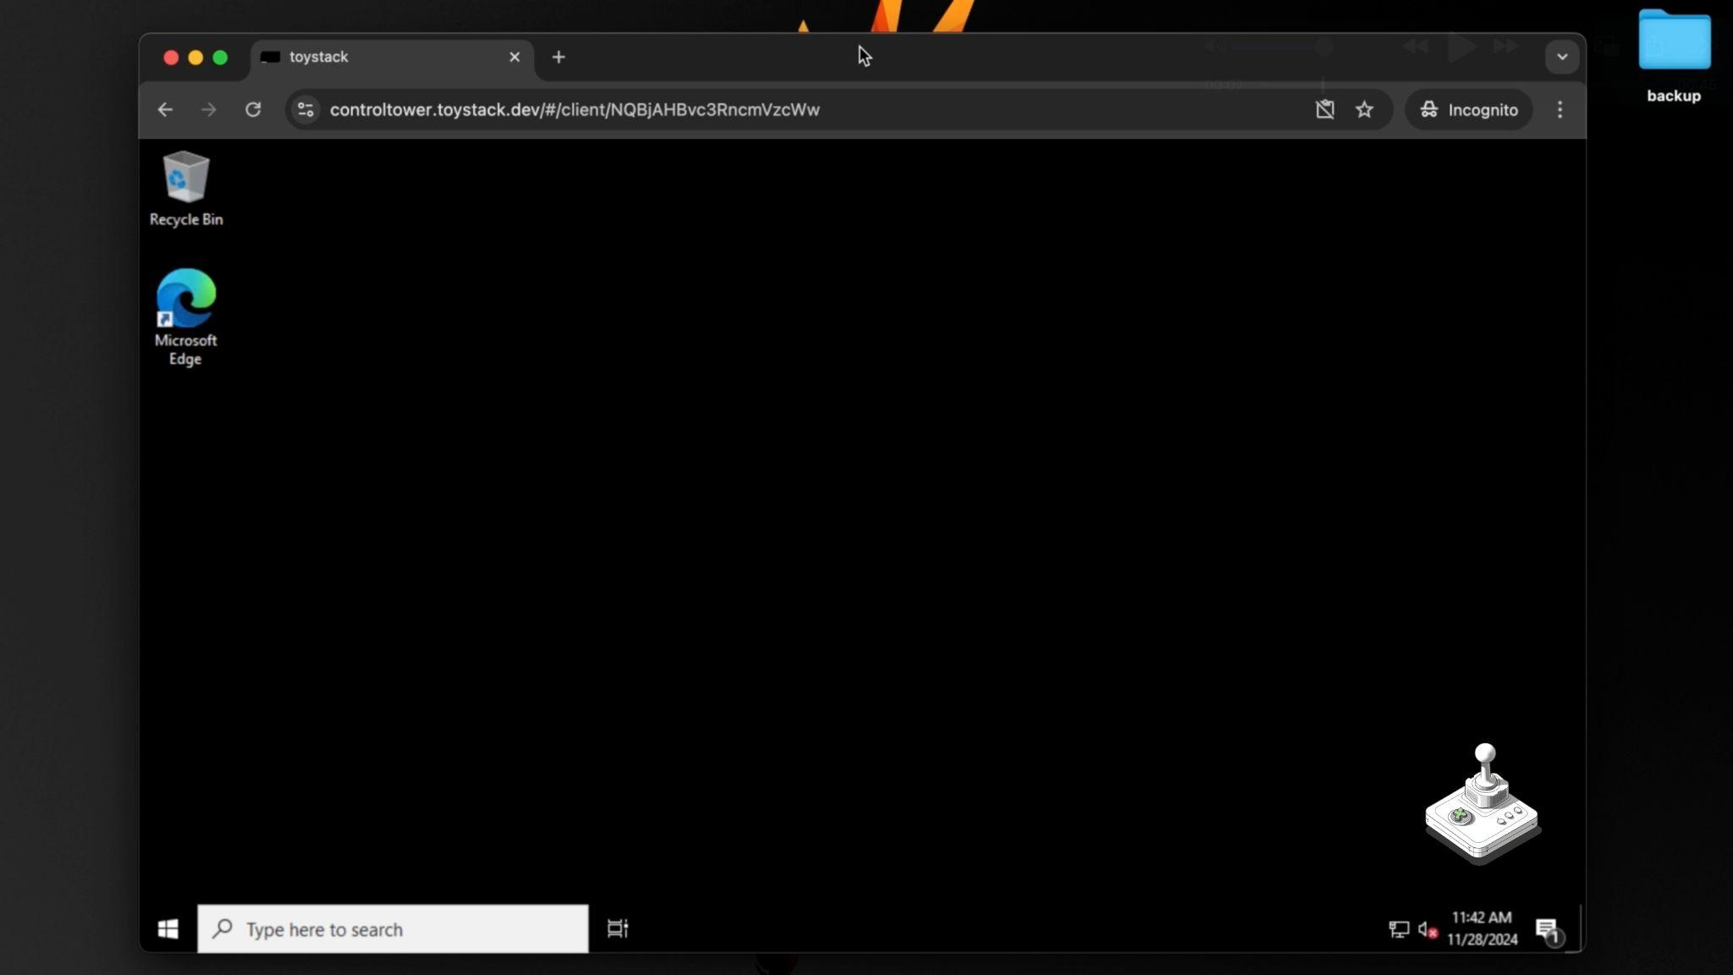
Task: Open the site information icon in address bar
Action: 305,109
